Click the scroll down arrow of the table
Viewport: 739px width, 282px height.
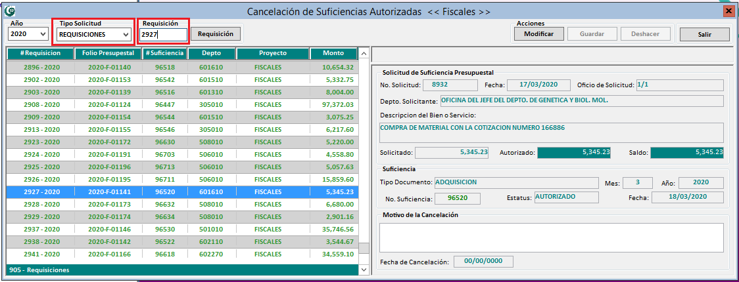363,258
